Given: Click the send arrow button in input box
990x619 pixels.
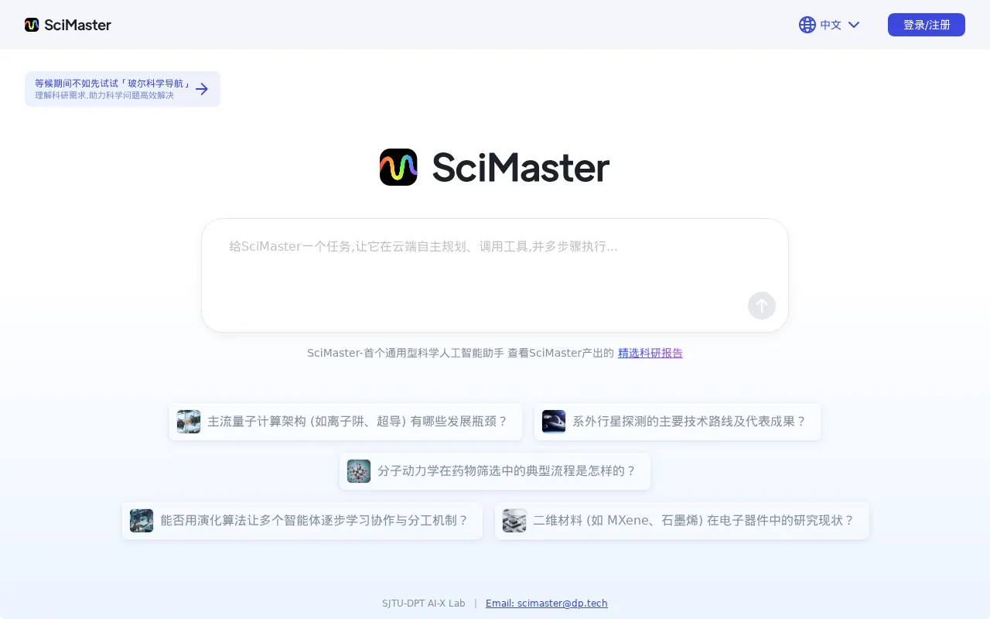Looking at the screenshot, I should coord(762,306).
